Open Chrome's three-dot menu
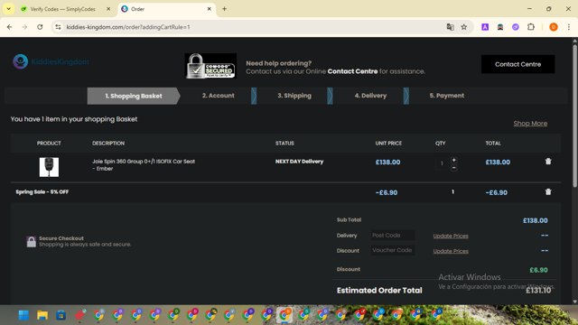This screenshot has width=578, height=325. coord(569,27)
